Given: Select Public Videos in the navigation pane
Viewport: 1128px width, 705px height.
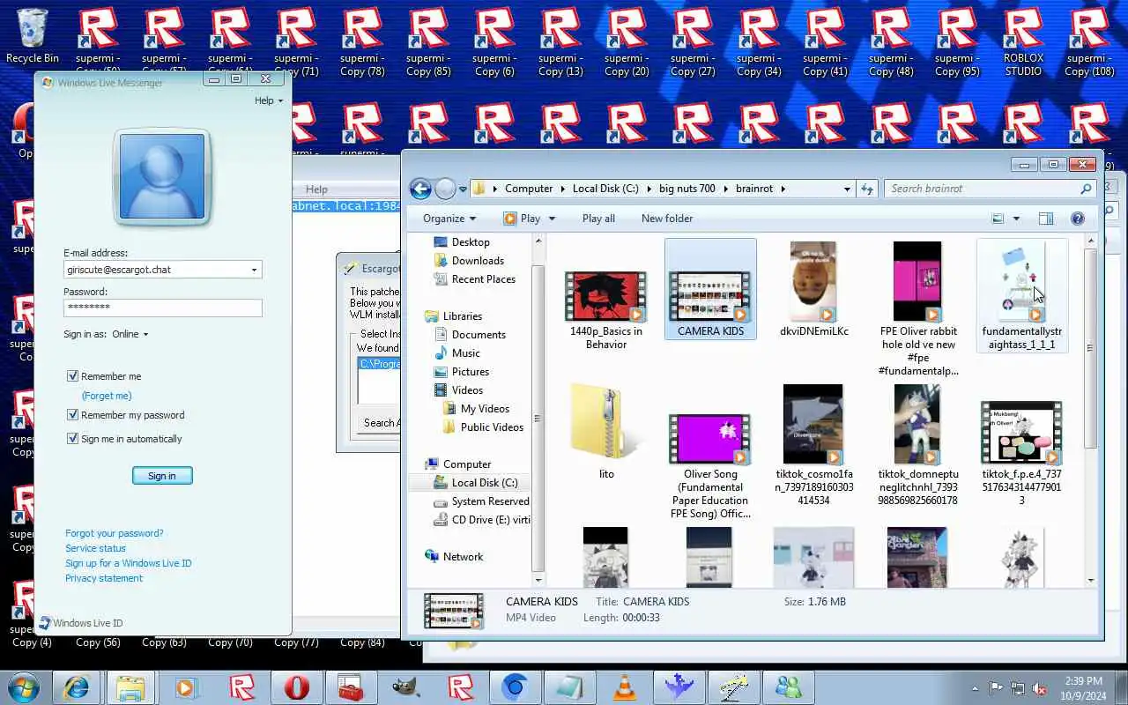Looking at the screenshot, I should coord(492,427).
